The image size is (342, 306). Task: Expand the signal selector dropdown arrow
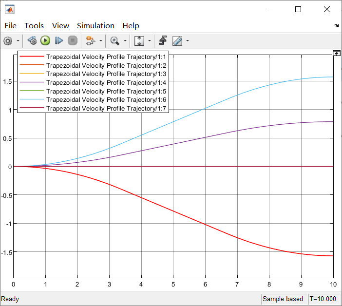pos(100,40)
